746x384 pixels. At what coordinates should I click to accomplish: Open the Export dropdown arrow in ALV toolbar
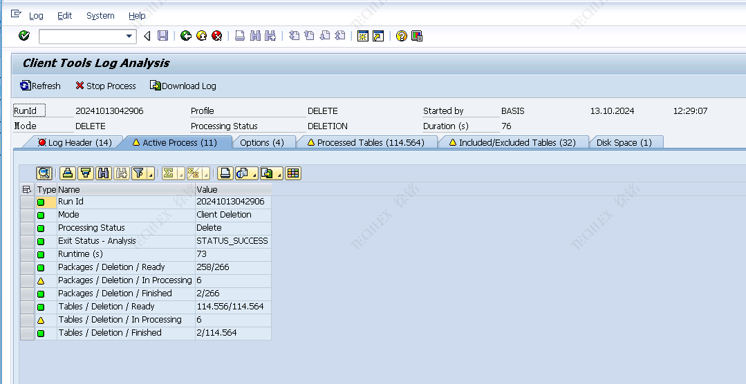click(279, 175)
